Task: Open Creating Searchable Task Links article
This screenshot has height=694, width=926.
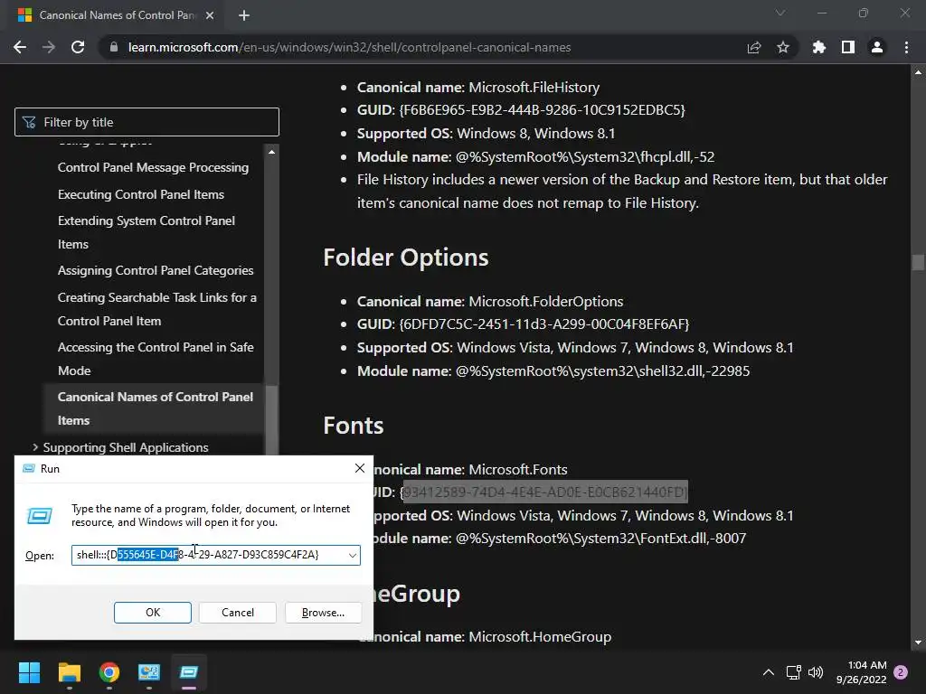Action: pyautogui.click(x=157, y=309)
